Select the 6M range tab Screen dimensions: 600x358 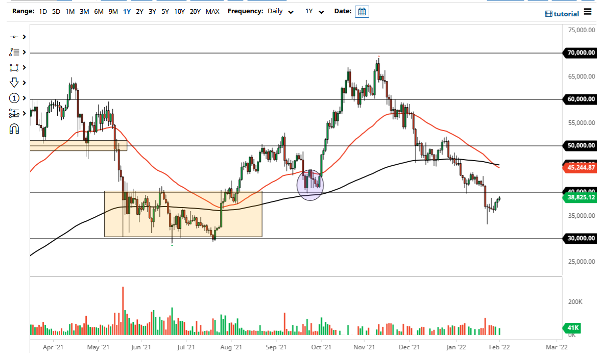tap(98, 11)
